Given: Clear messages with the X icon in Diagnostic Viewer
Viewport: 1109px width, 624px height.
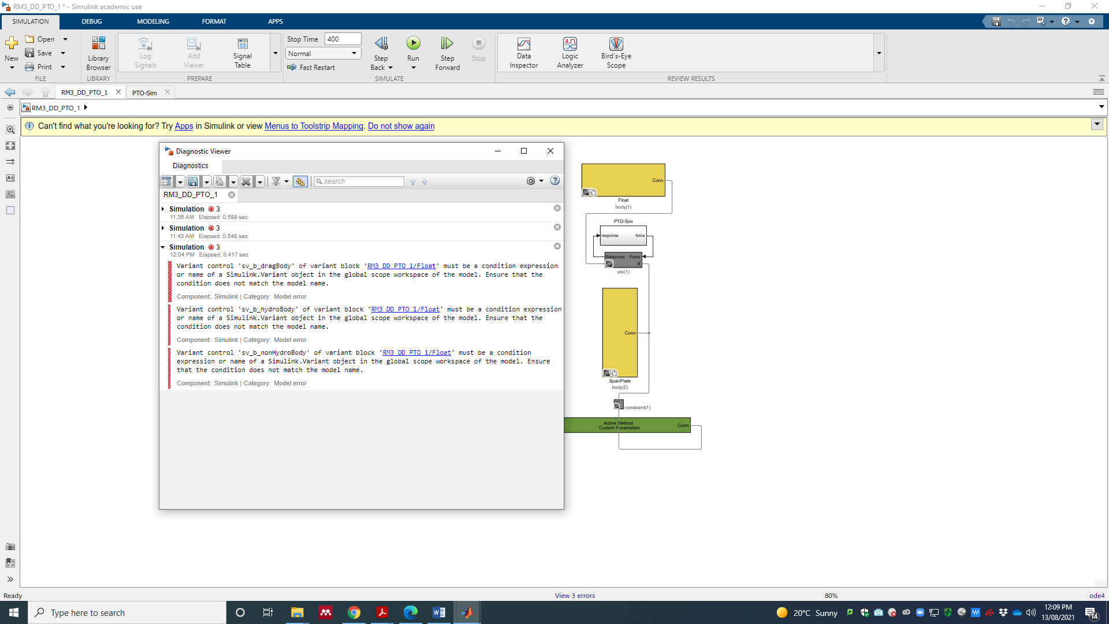Looking at the screenshot, I should 247,181.
